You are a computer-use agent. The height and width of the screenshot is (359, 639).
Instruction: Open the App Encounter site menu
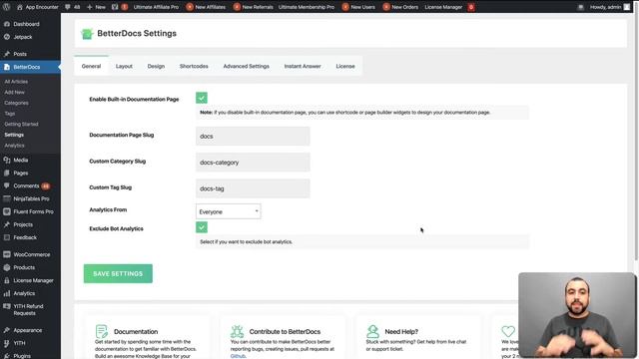(x=37, y=7)
